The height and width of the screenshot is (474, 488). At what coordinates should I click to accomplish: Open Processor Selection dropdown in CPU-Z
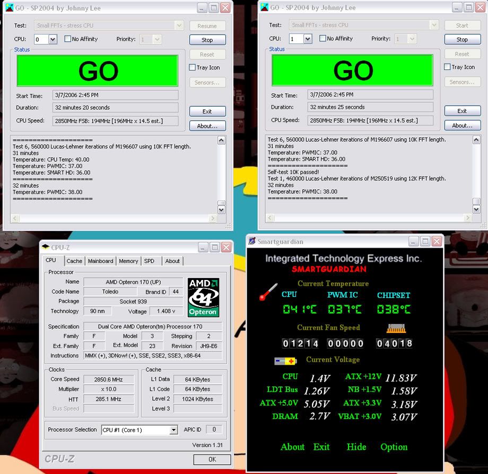click(173, 430)
